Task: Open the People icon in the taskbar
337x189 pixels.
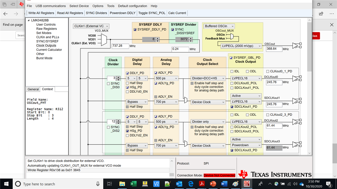Action: [261, 184]
